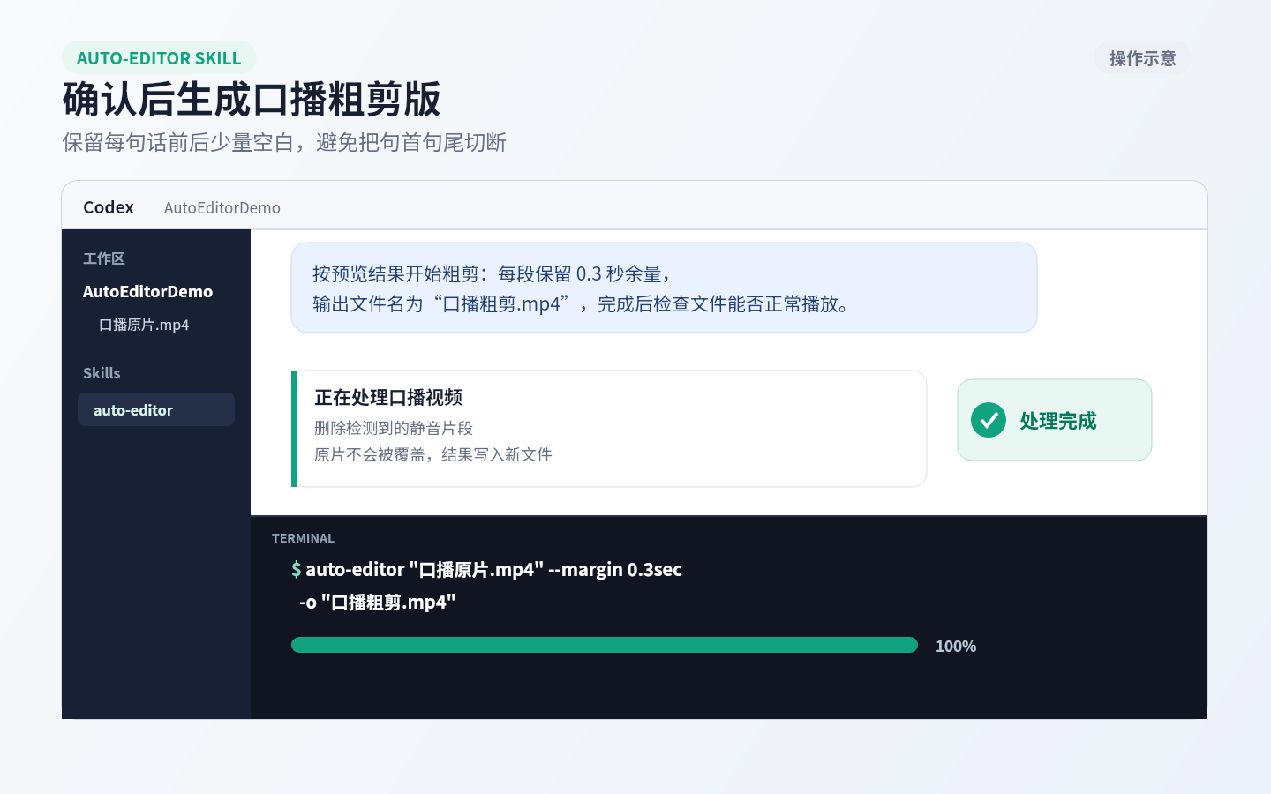Image resolution: width=1271 pixels, height=794 pixels.
Task: Click the 确认后生成口播粗剪版 heading
Action: (252, 100)
